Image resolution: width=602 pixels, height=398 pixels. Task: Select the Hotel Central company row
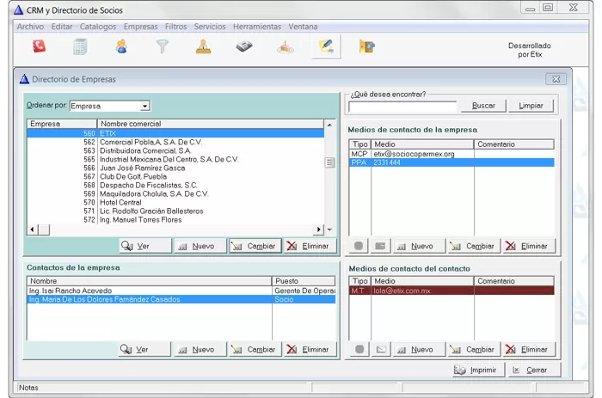click(120, 202)
